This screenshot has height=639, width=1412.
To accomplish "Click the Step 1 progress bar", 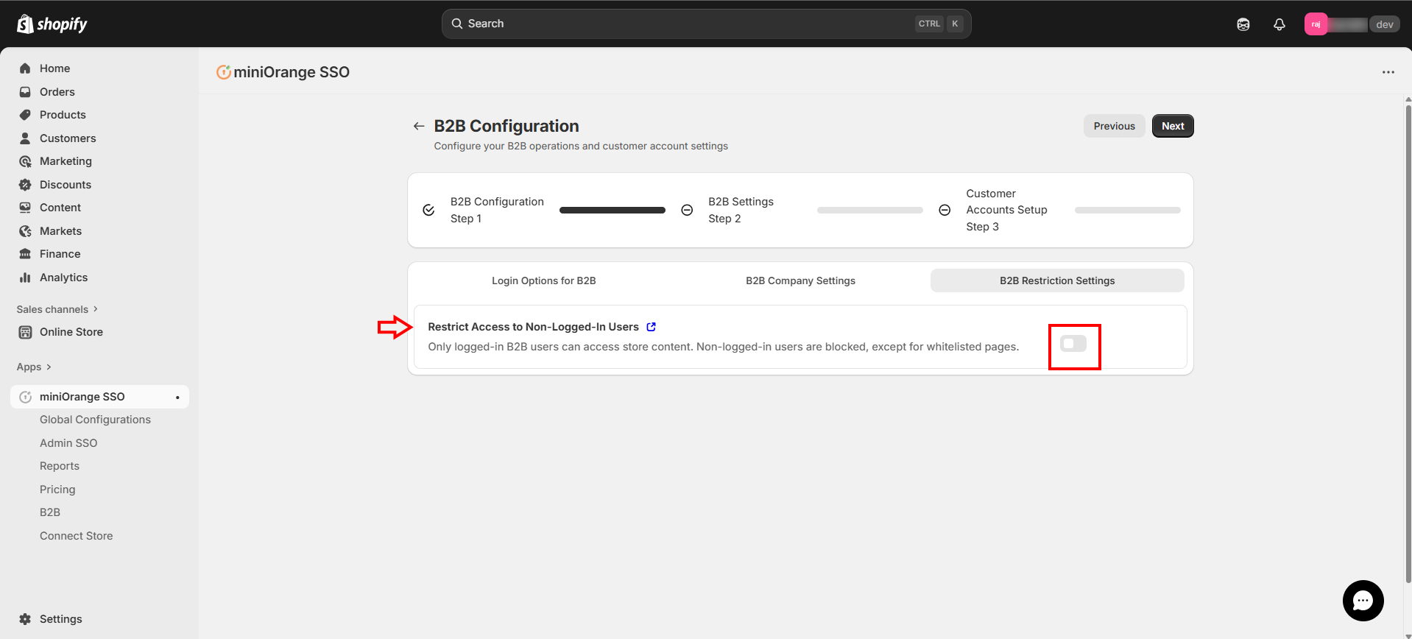I will tap(613, 211).
